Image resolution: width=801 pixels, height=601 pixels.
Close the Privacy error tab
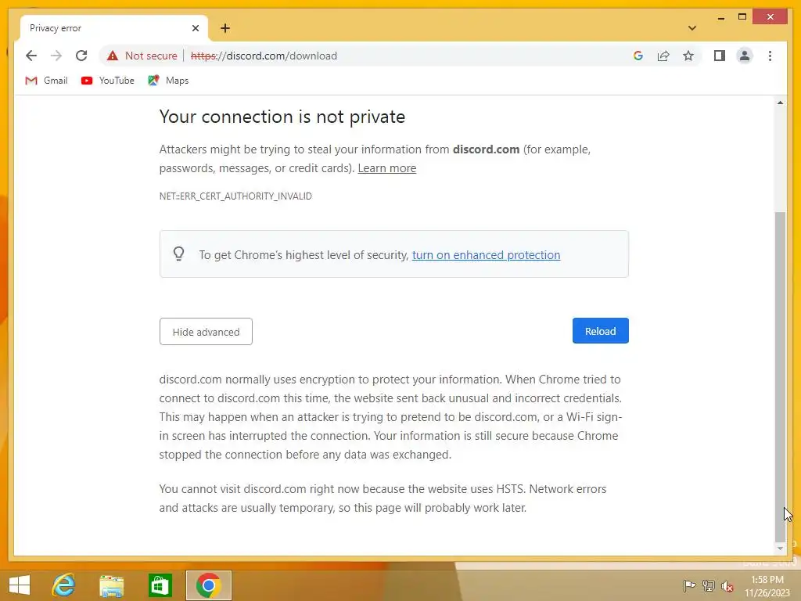196,28
